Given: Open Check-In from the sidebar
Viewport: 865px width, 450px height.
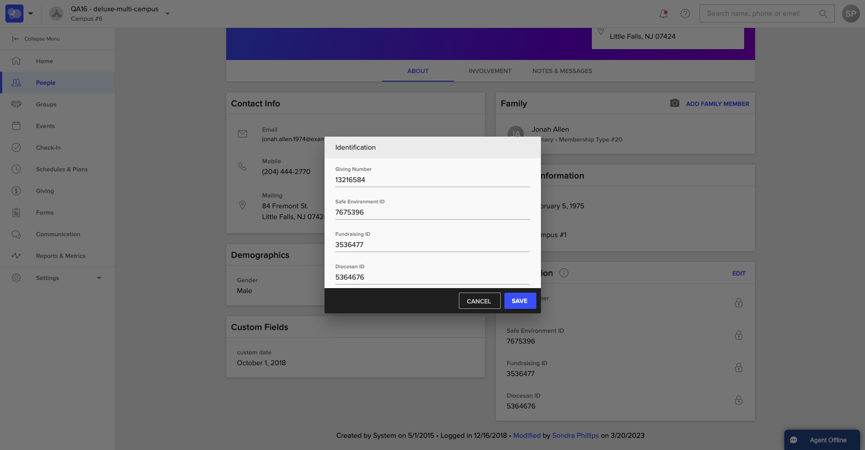Looking at the screenshot, I should (x=48, y=147).
